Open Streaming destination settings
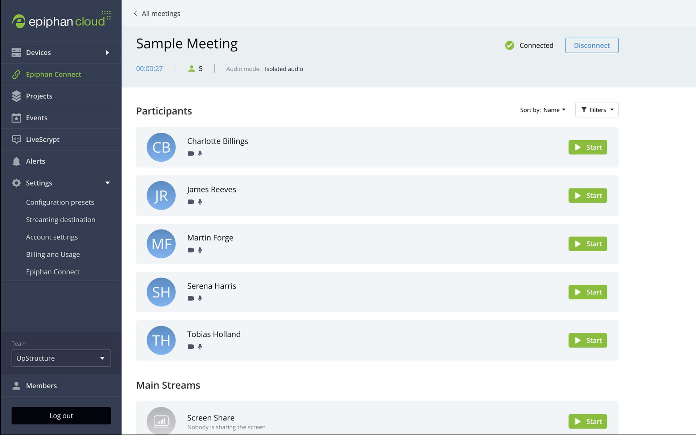 pyautogui.click(x=61, y=220)
